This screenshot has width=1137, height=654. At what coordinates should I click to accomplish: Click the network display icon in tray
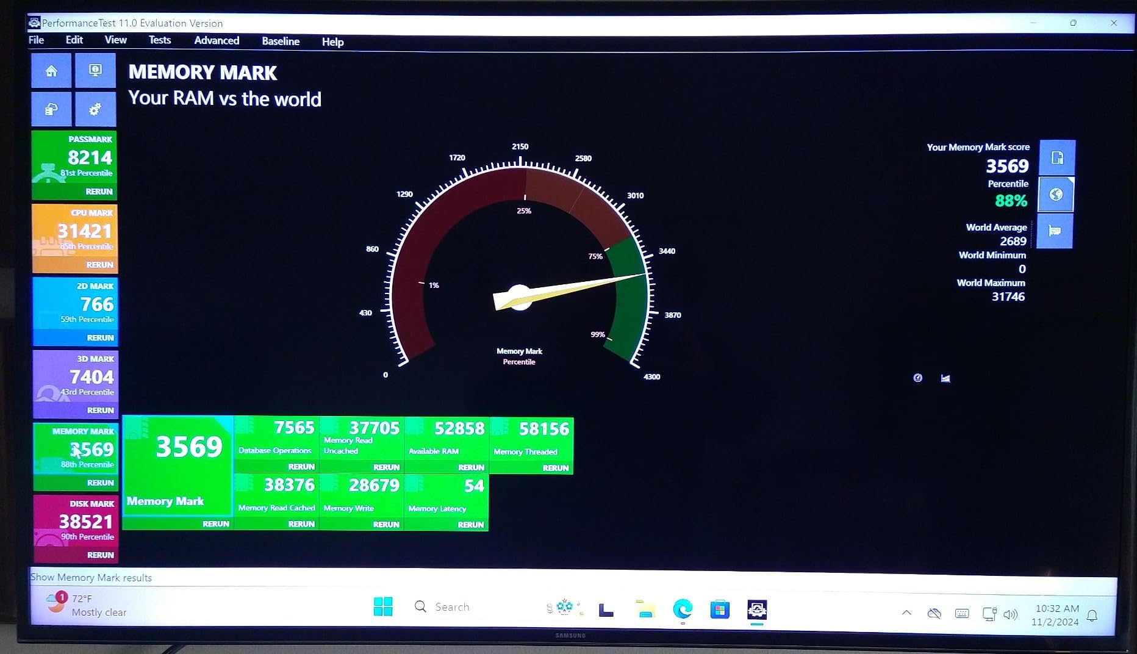click(989, 614)
